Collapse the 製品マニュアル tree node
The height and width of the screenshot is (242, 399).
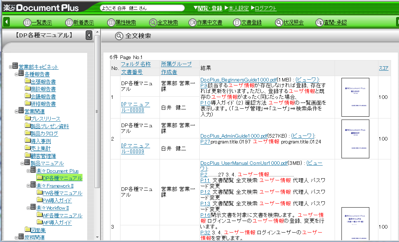[x=22, y=163]
